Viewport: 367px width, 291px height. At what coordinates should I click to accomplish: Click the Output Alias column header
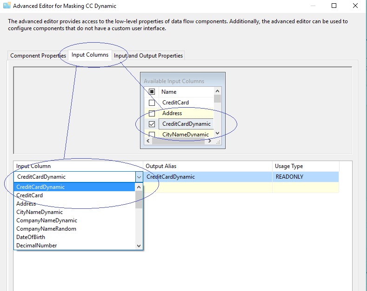tap(207, 166)
